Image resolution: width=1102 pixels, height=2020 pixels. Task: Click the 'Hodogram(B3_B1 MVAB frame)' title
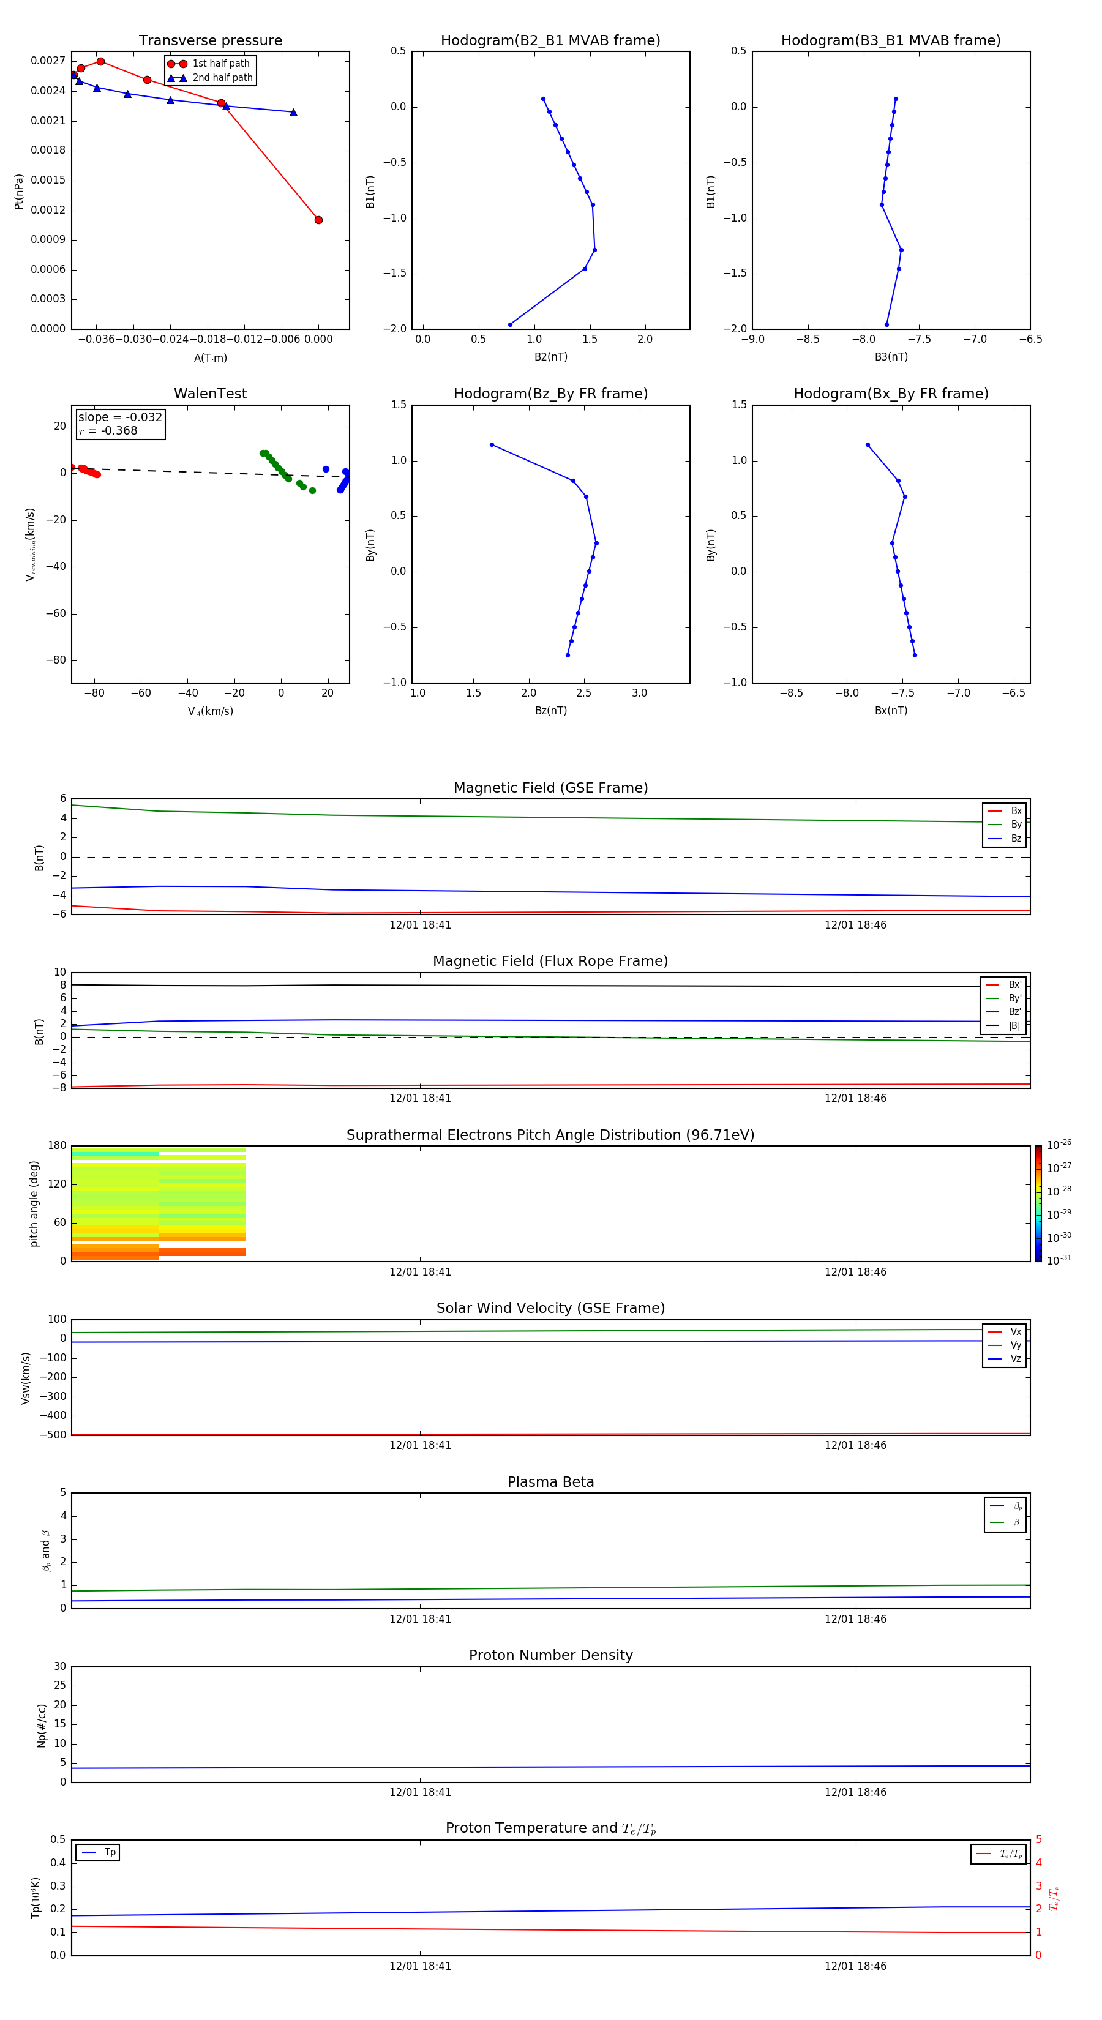point(891,41)
